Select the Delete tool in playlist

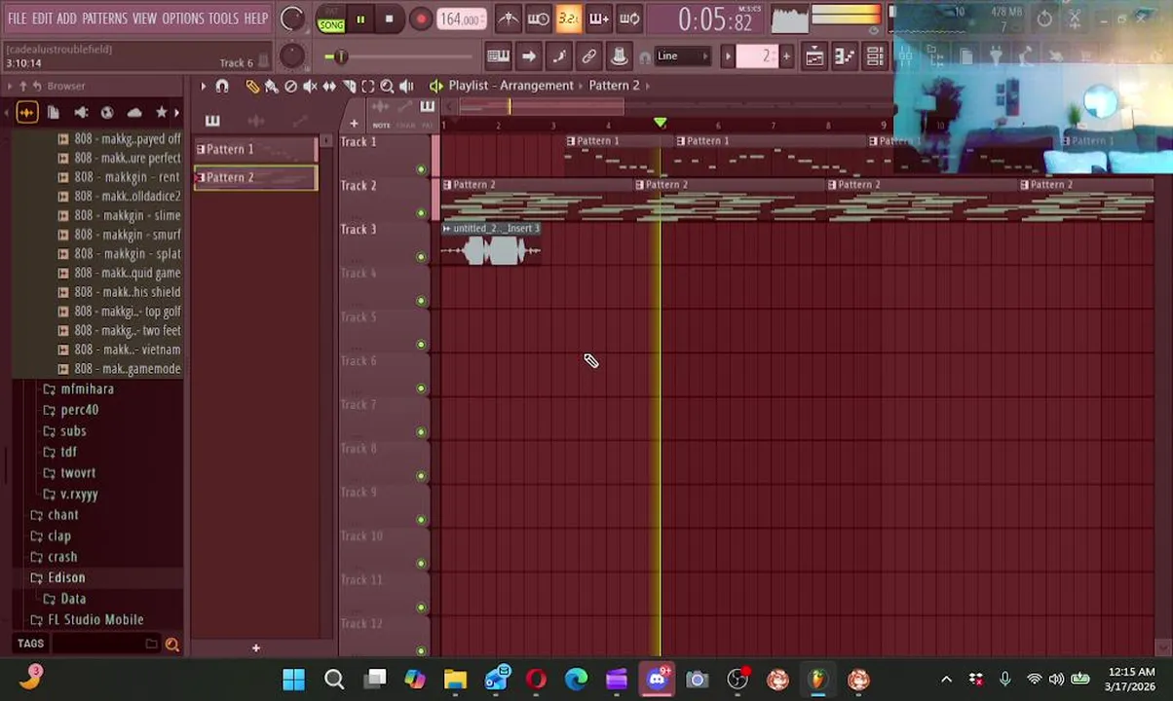(x=290, y=87)
